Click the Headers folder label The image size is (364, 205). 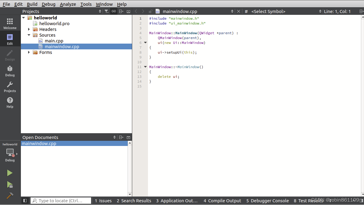coord(48,29)
